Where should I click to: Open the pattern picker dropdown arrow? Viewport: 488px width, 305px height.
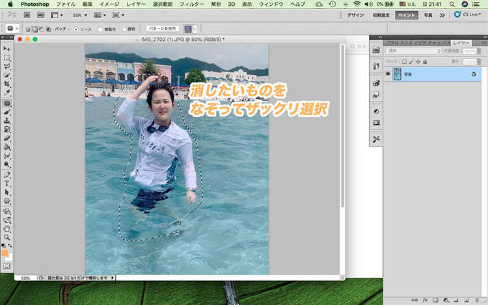195,29
